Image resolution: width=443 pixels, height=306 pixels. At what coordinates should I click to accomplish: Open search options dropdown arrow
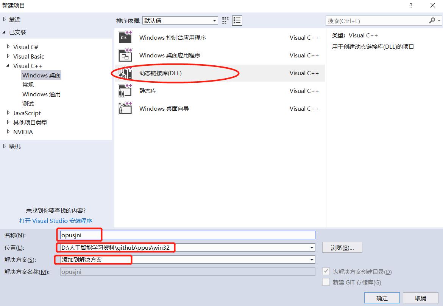pyautogui.click(x=439, y=20)
